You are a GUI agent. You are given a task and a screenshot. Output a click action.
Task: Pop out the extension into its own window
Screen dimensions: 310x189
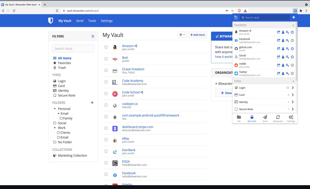[x=236, y=17]
